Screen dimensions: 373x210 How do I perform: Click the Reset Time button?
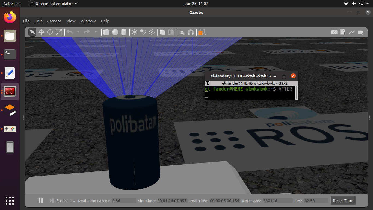pos(343,201)
